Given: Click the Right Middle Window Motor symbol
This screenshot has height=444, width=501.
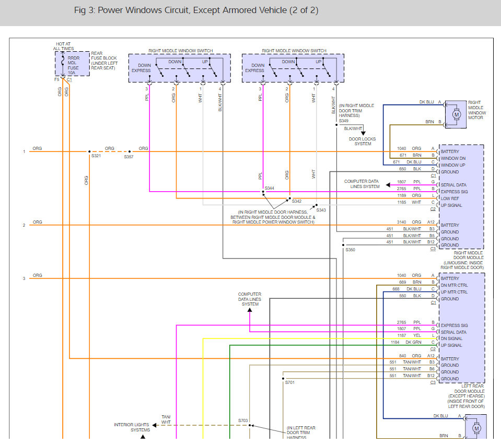Looking at the screenshot, I should 456,114.
